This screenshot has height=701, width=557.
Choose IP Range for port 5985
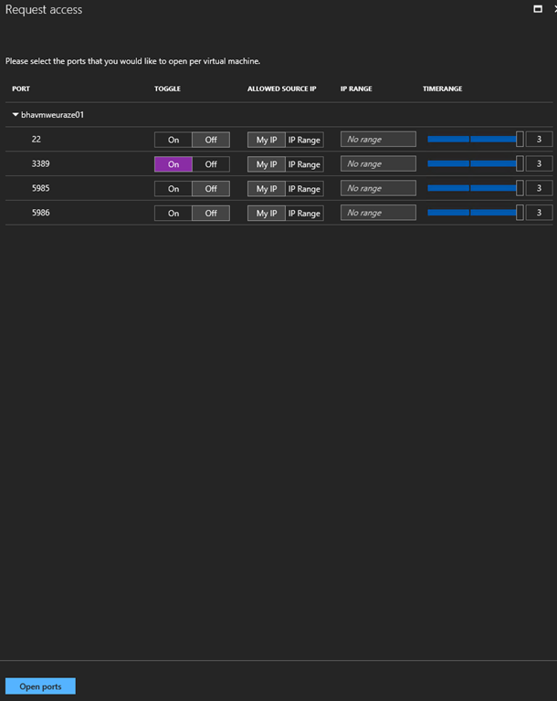click(x=304, y=189)
